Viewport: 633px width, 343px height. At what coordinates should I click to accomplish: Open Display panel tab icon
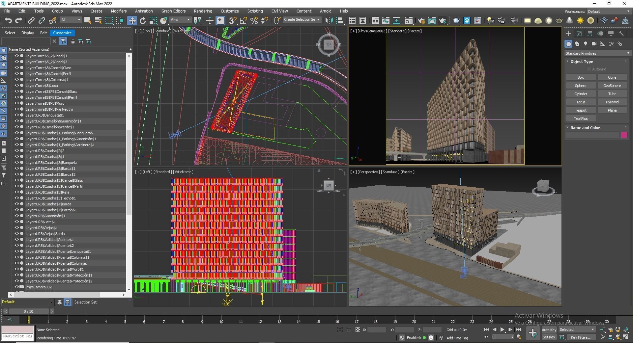pyautogui.click(x=611, y=33)
